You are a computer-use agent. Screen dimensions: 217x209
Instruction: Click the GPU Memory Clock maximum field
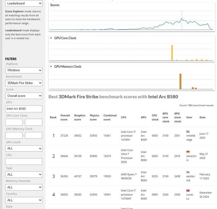coord(34,135)
